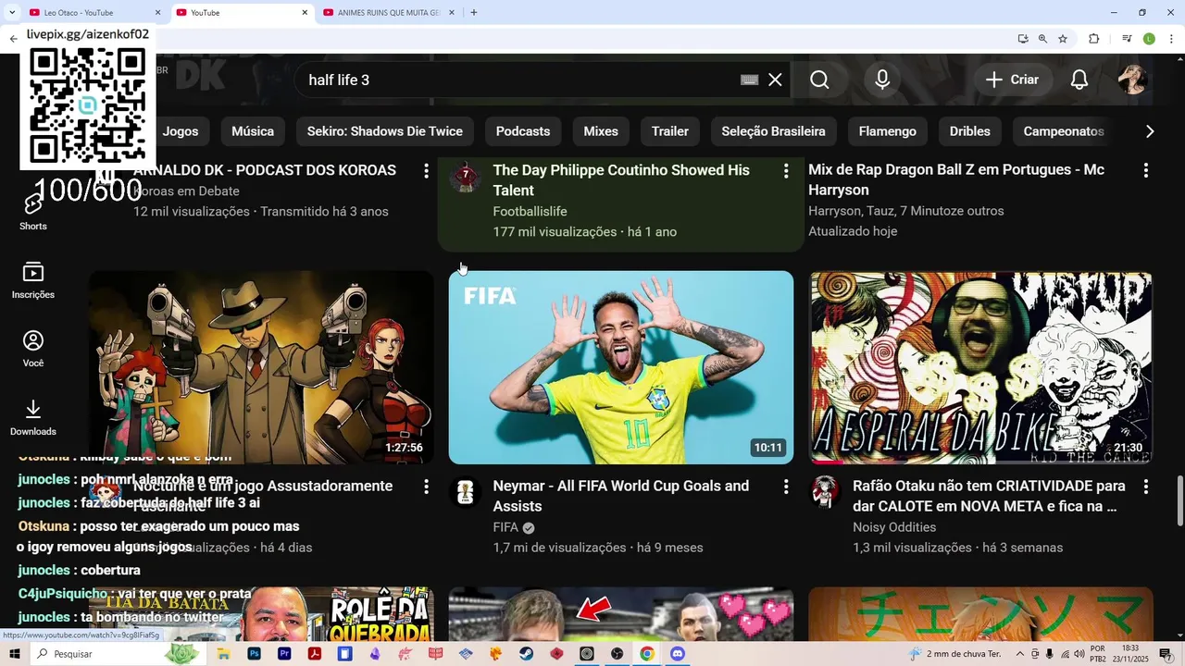
Task: Open Chrome zoom indicator icon
Action: (1042, 39)
